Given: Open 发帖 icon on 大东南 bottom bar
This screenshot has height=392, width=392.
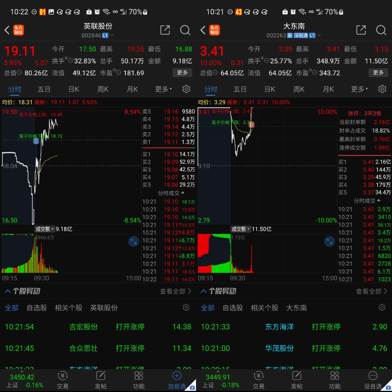Looking at the screenshot, I should coord(297,380).
